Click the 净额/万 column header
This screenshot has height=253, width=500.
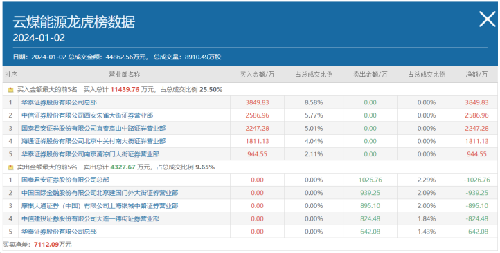pyautogui.click(x=476, y=75)
